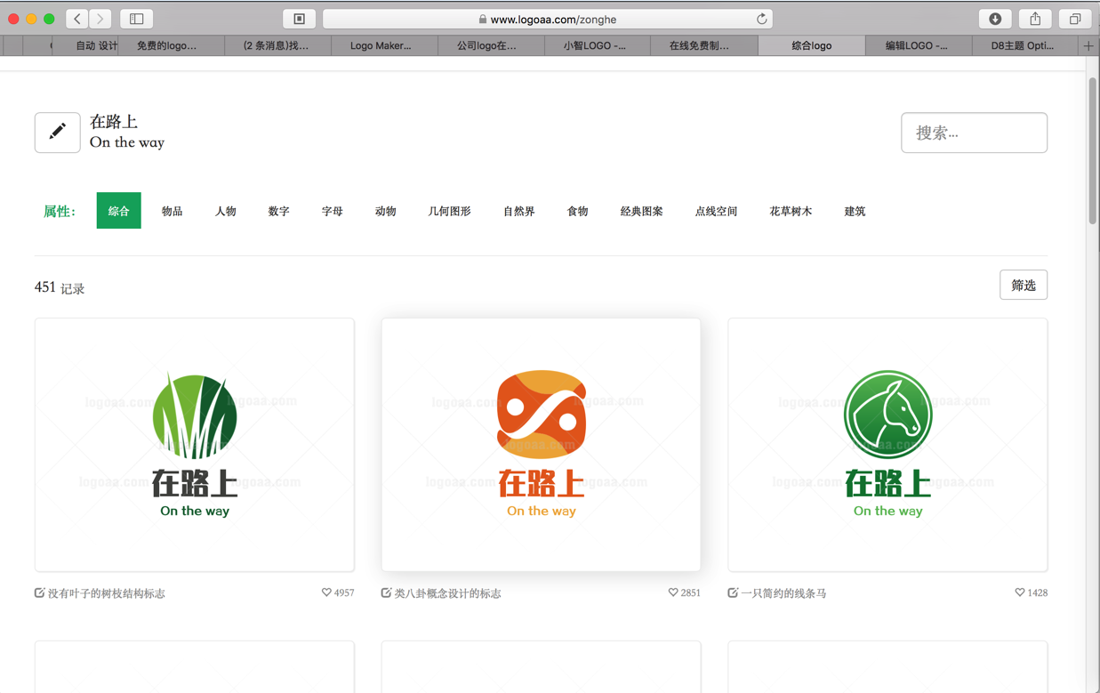
Task: Reload the page with the refresh icon
Action: pyautogui.click(x=762, y=19)
